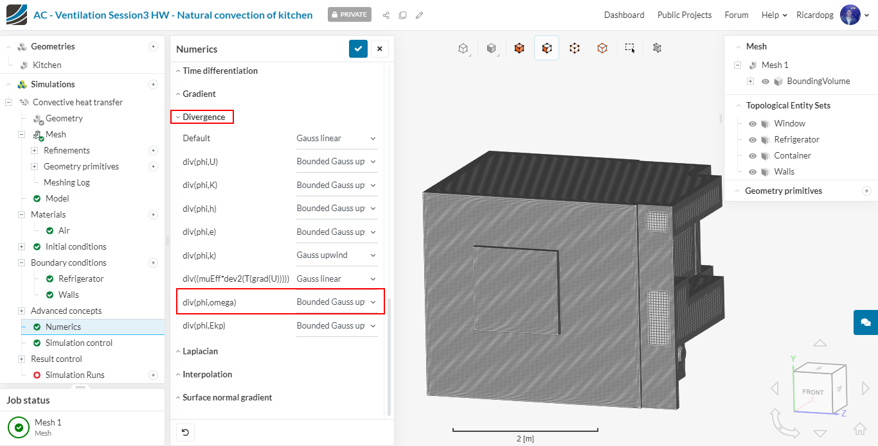The width and height of the screenshot is (878, 446).
Task: Close the Numerics panel
Action: click(x=379, y=49)
